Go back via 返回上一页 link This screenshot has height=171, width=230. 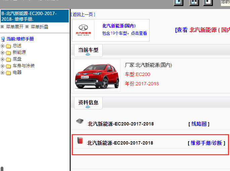[83, 14]
